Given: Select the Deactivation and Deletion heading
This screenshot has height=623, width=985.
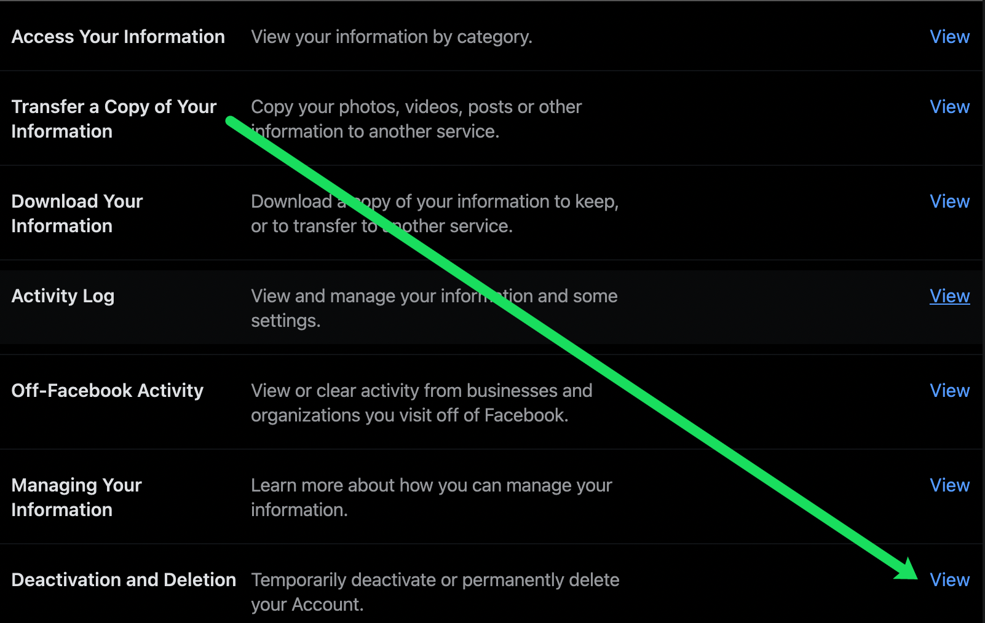Looking at the screenshot, I should pos(124,580).
